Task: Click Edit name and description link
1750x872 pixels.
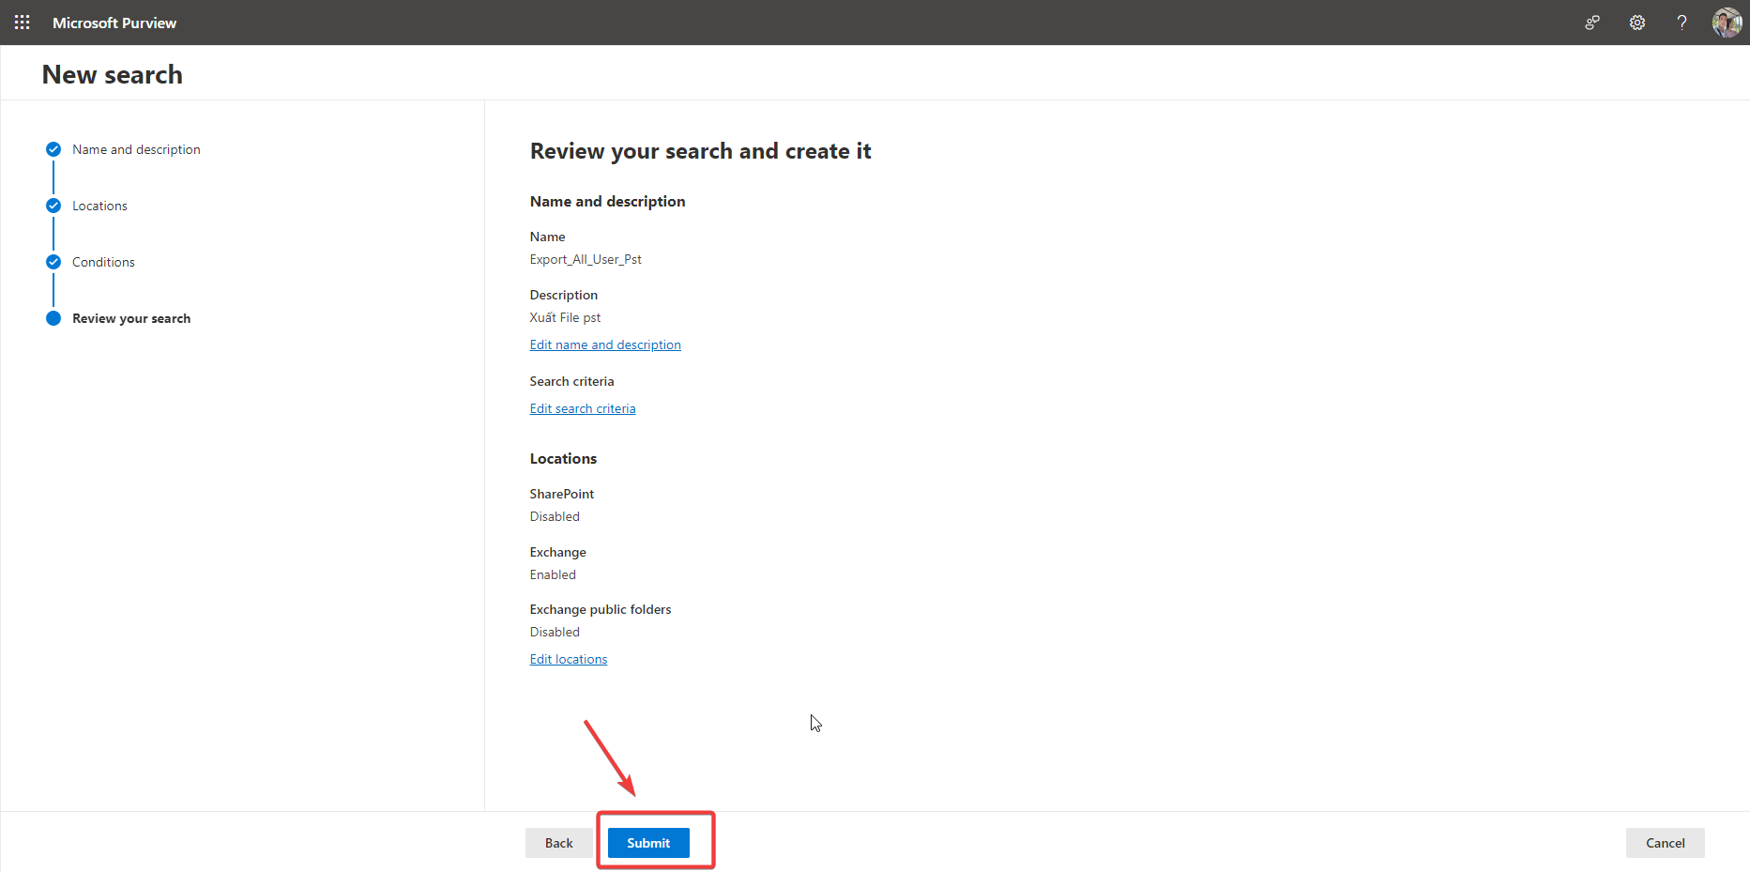Action: 605,344
